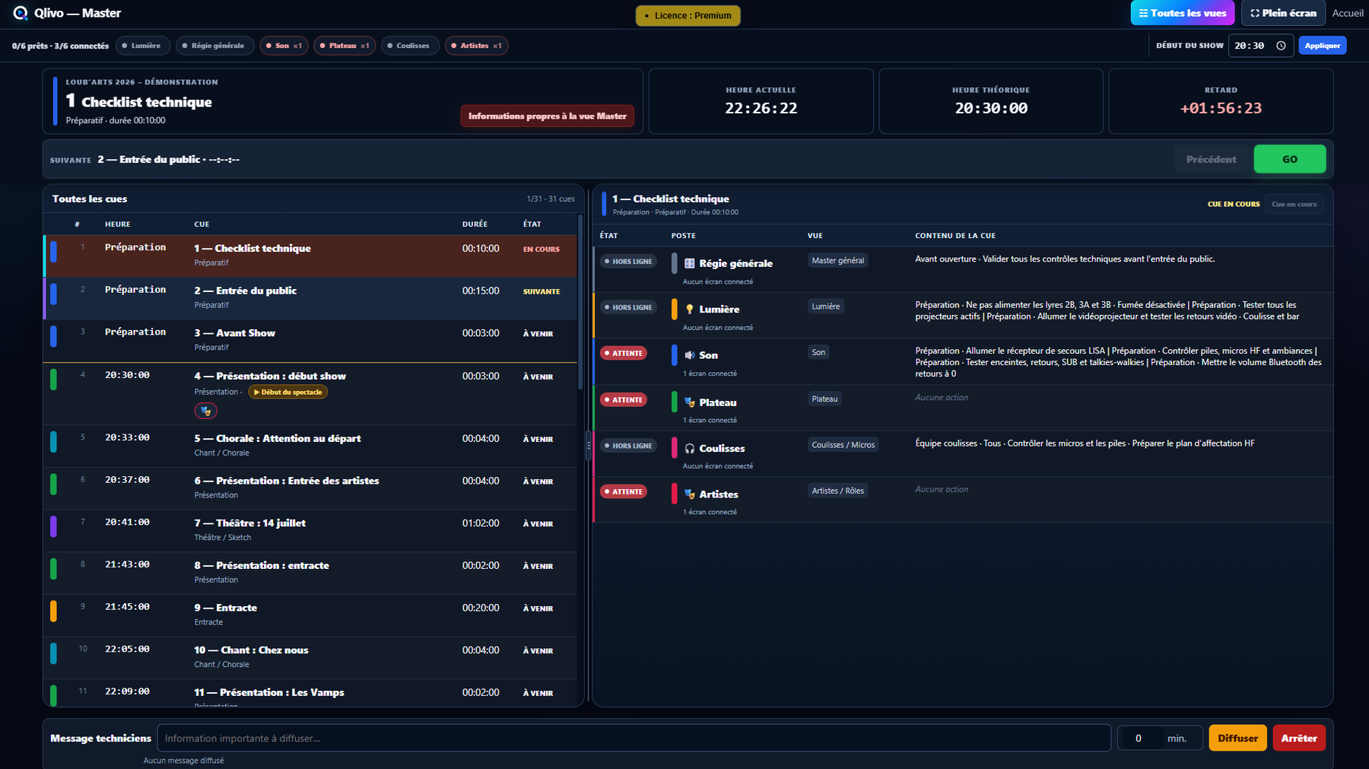The width and height of the screenshot is (1369, 769).
Task: Select the Lumière status chip
Action: tap(141, 46)
